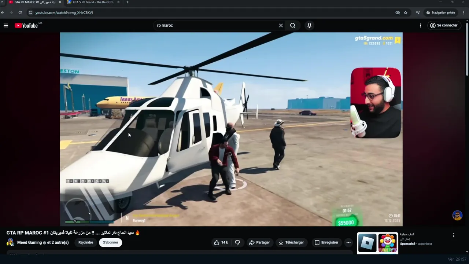This screenshot has height=264, width=469.
Task: Click the video player area
Action: pyautogui.click(x=231, y=129)
